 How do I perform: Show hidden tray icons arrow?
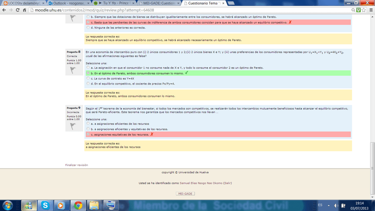pyautogui.click(x=329, y=206)
